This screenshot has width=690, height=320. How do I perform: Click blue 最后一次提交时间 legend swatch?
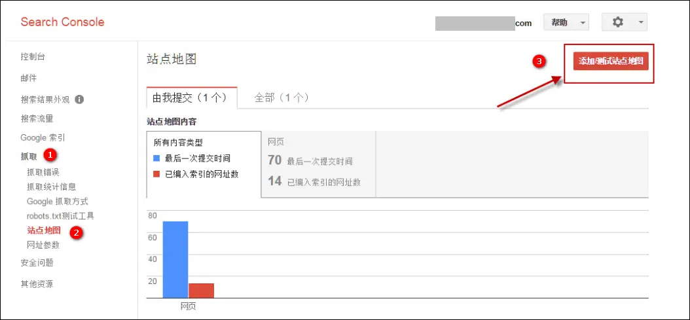click(156, 158)
